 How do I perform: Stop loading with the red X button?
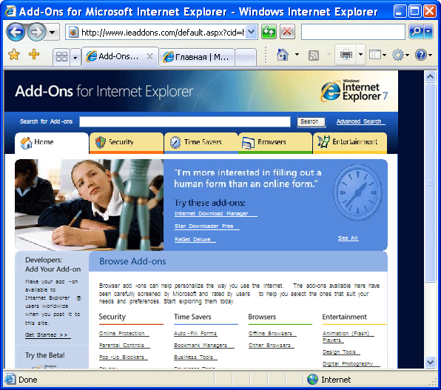(287, 32)
